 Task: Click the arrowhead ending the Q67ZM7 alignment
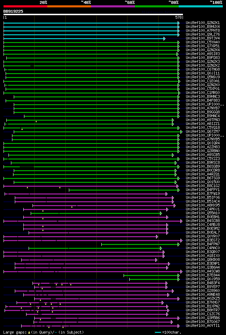(x=181, y=132)
